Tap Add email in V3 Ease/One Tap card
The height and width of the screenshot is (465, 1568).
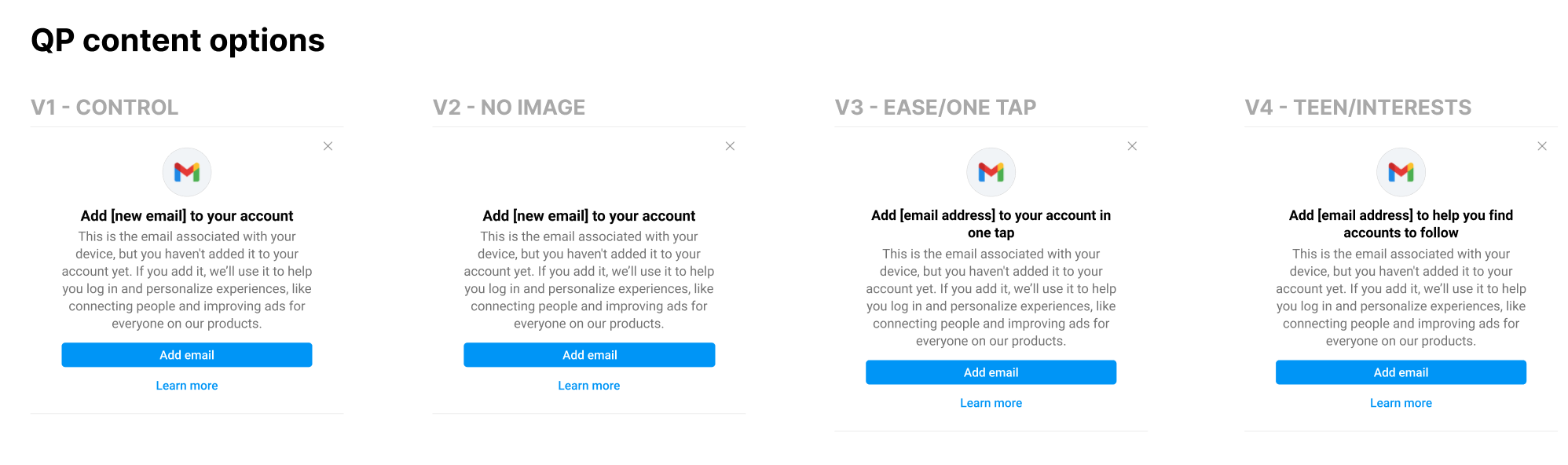(991, 372)
